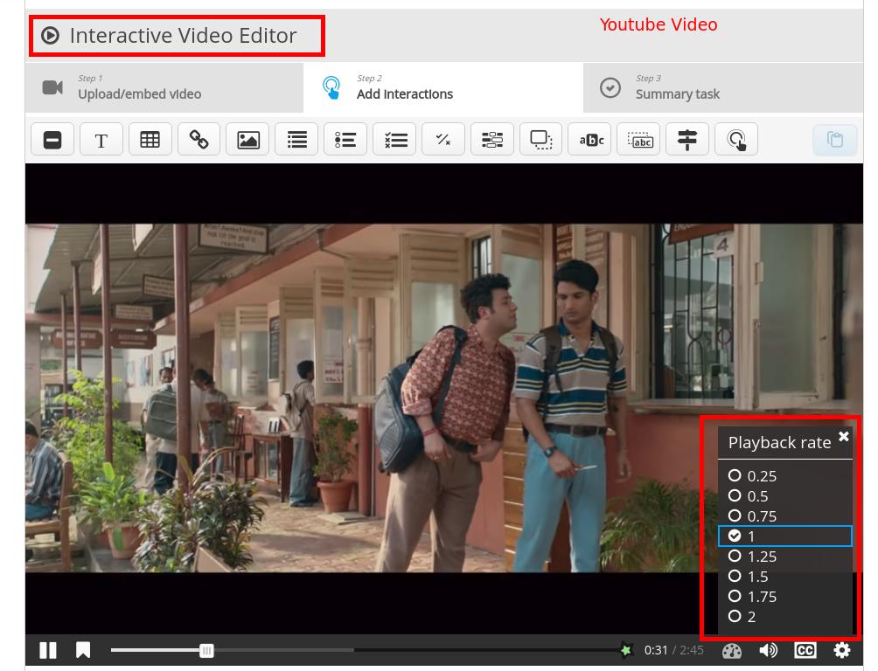The image size is (878, 671).
Task: Add a Statements interaction
Action: 296,139
